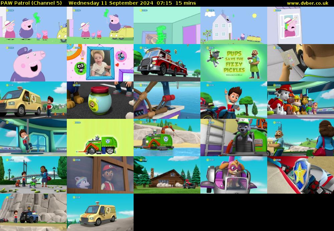Viewport: 334px width, 231px height.
Task: Click the '15 mins' duration text
Action: (185, 3)
